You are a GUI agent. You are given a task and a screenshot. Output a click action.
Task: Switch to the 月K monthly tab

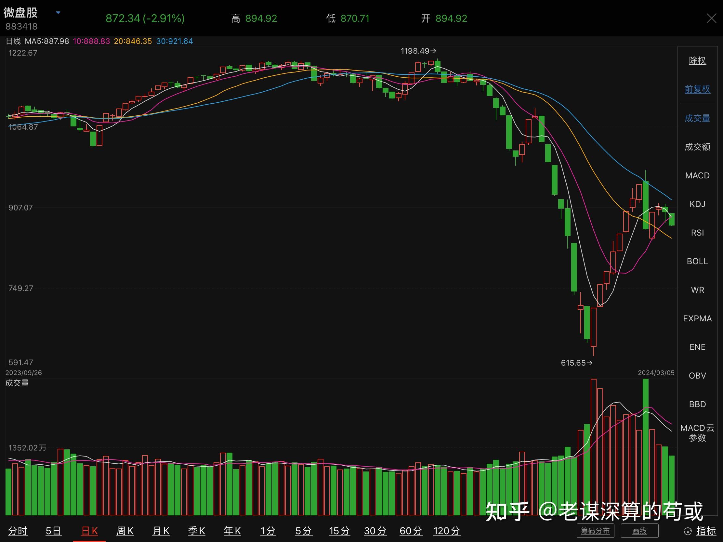[161, 531]
